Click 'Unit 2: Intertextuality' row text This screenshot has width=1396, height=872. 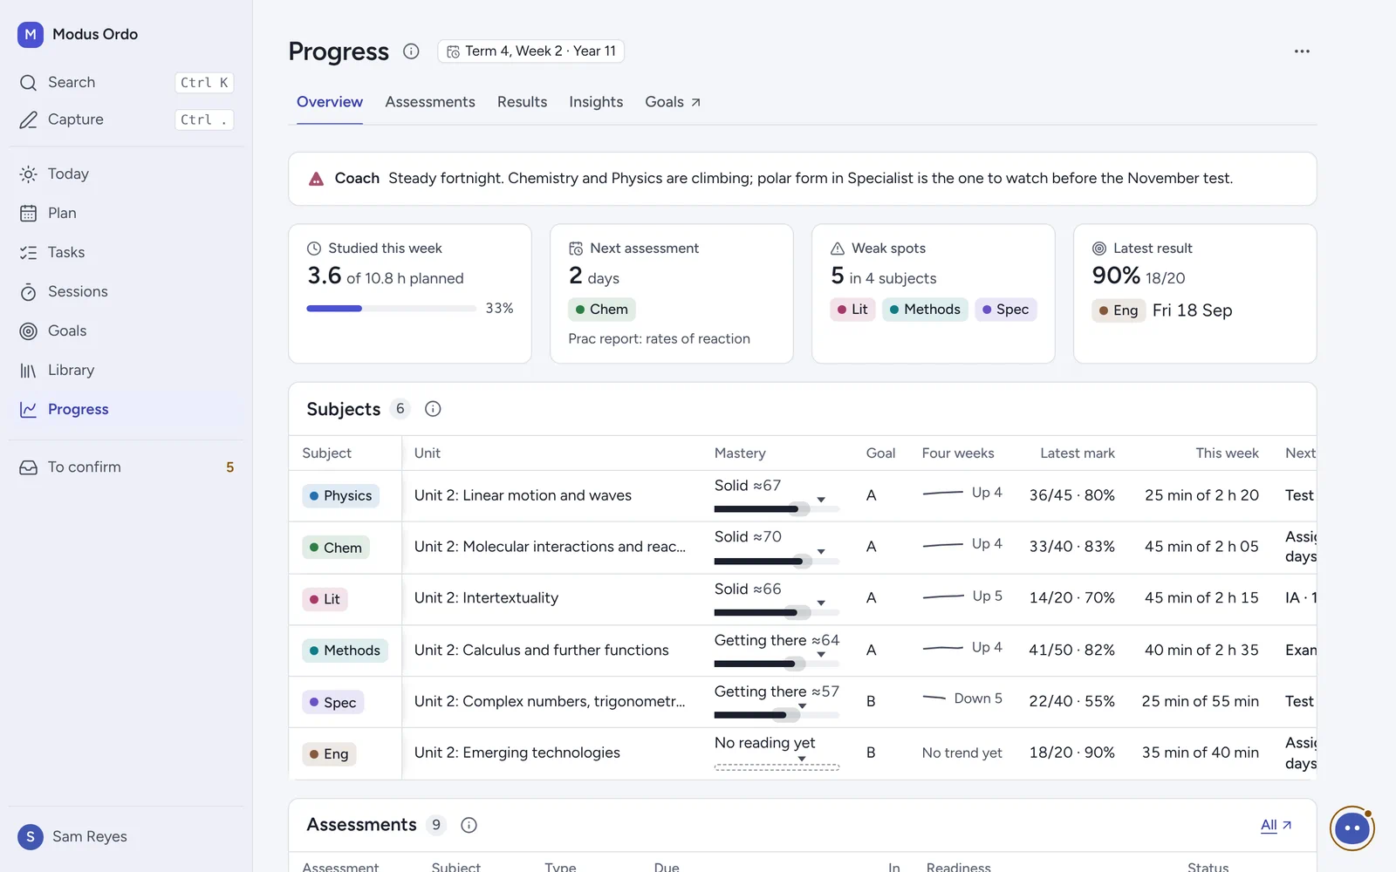pyautogui.click(x=486, y=598)
